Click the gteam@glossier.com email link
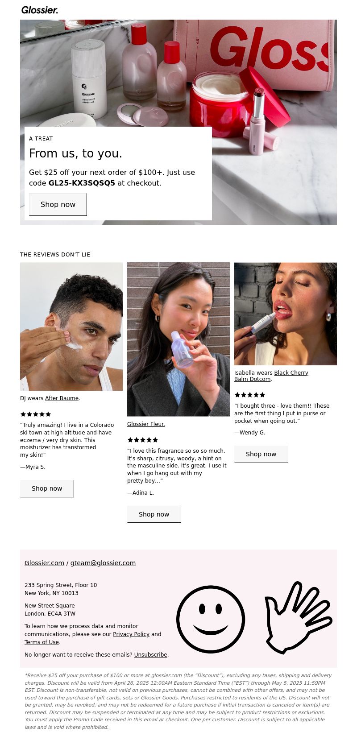 [x=103, y=563]
